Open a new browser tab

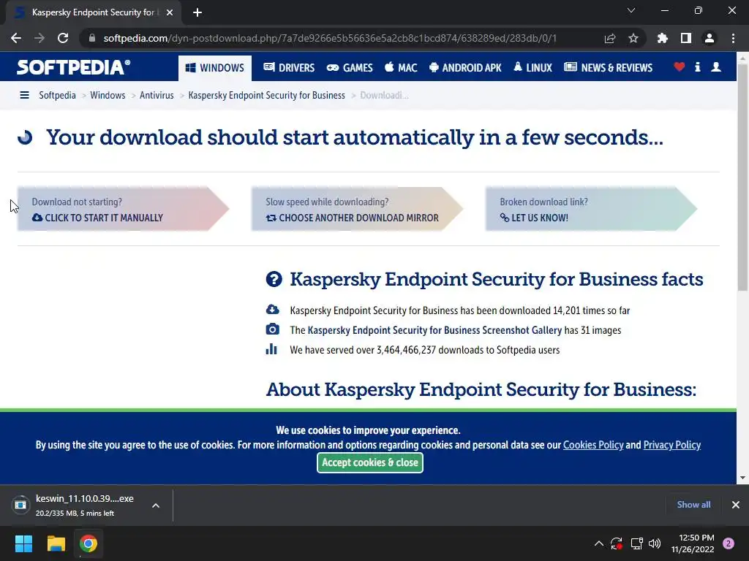point(197,12)
